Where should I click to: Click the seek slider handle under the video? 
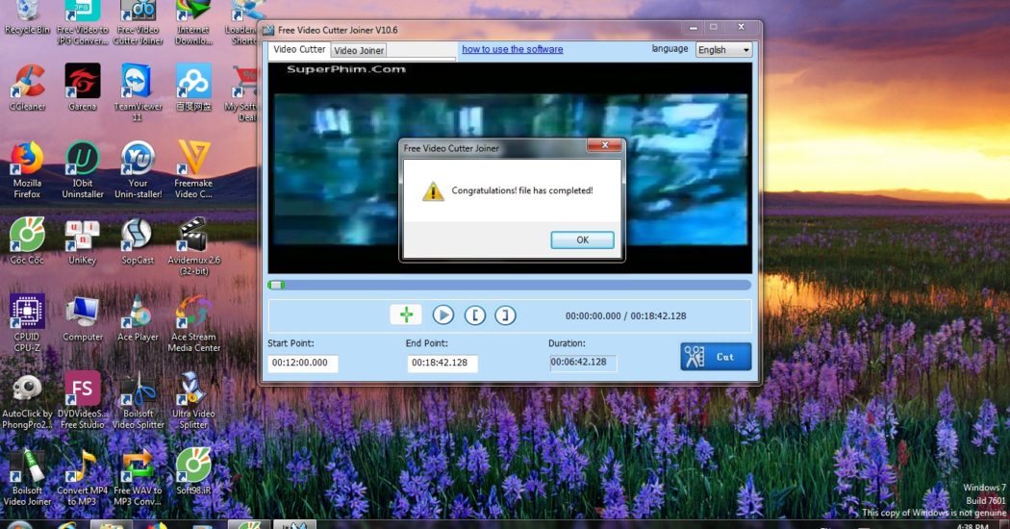tap(276, 285)
